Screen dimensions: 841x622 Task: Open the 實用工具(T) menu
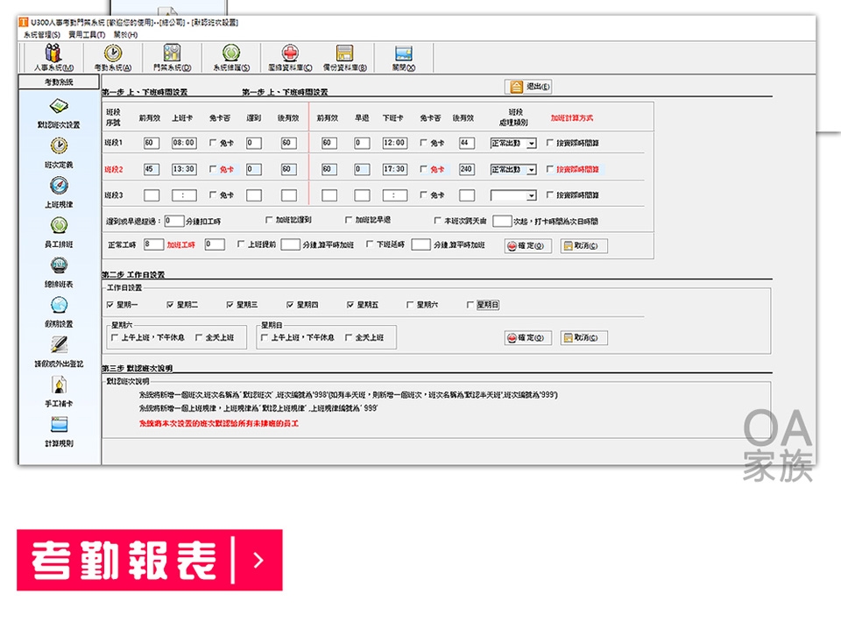click(87, 35)
